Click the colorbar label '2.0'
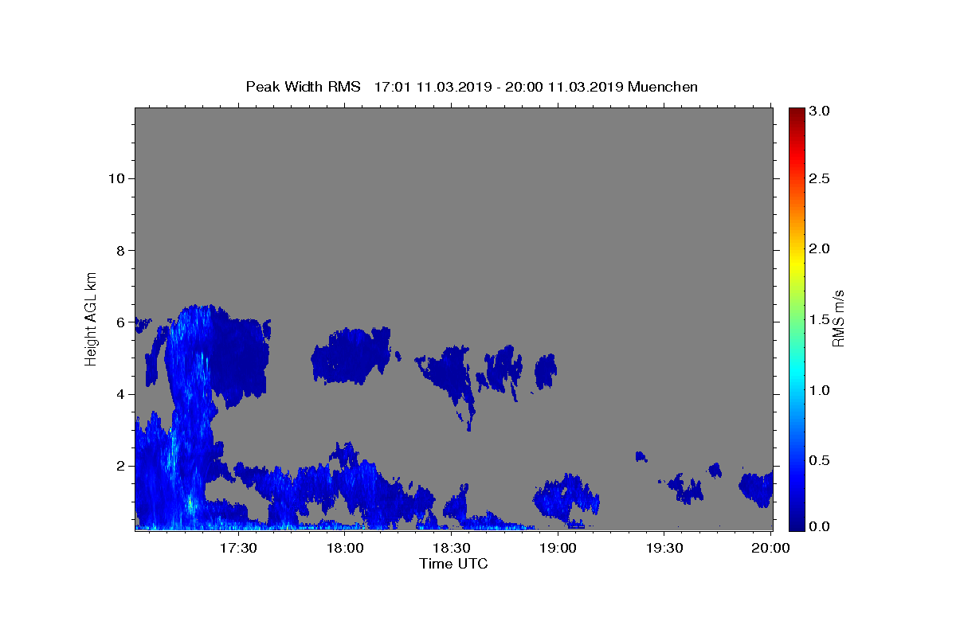 click(821, 248)
